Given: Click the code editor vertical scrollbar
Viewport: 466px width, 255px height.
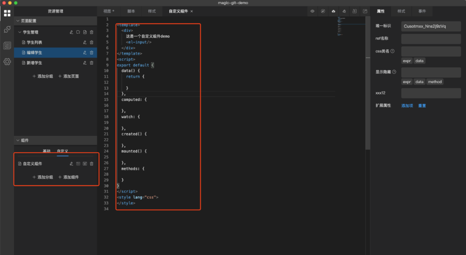Looking at the screenshot, I should pos(368,83).
